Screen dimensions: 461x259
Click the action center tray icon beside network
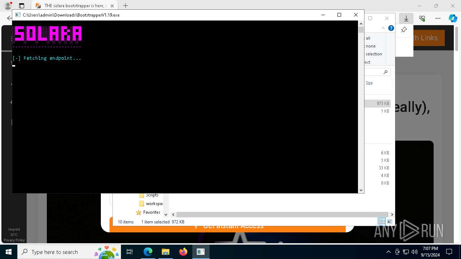(397, 252)
